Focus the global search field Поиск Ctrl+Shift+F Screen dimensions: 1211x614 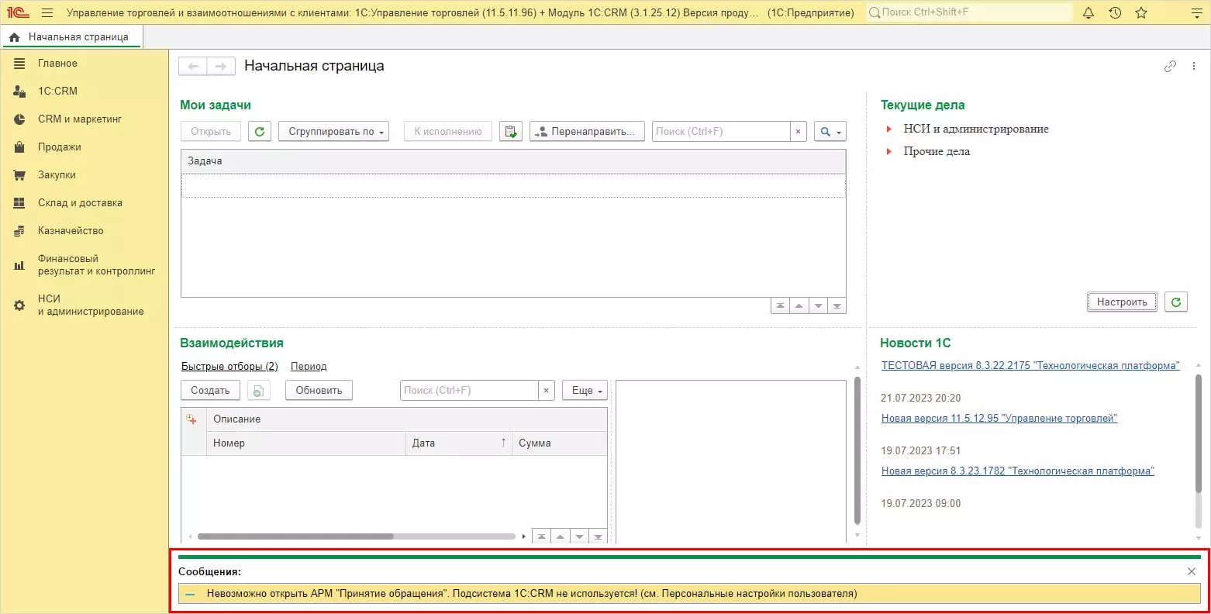click(969, 12)
